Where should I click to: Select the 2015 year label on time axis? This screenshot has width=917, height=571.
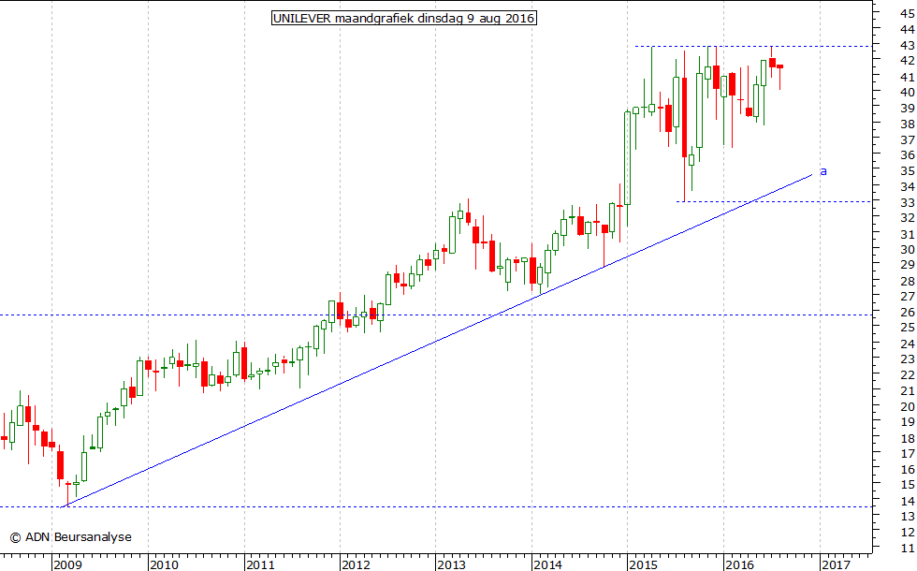pos(644,564)
